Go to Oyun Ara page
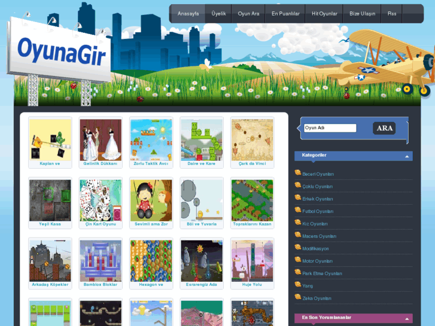Screen dimensions: 435x326 click(x=248, y=14)
